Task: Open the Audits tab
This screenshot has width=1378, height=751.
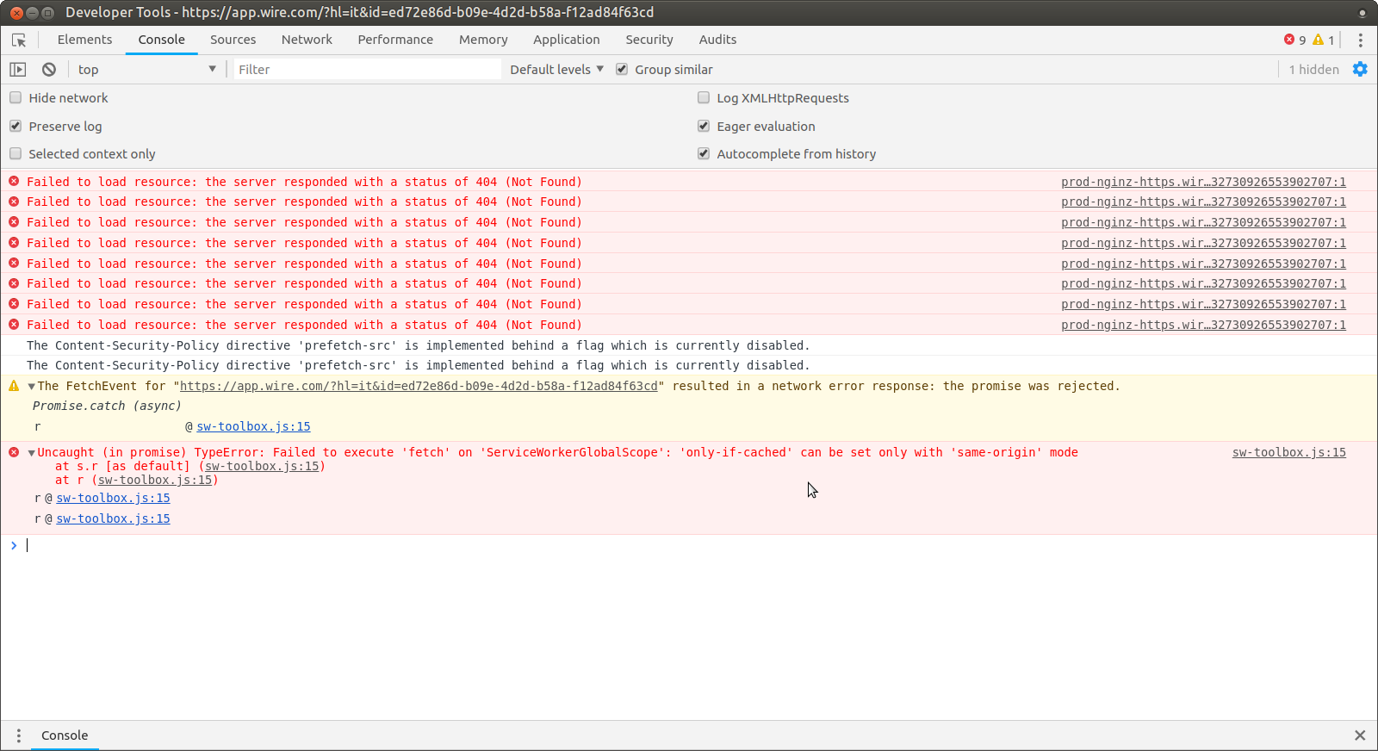Action: point(717,40)
